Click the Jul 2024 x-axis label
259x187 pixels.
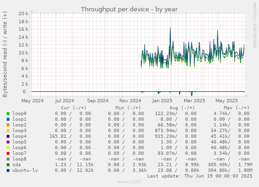pos(64,101)
